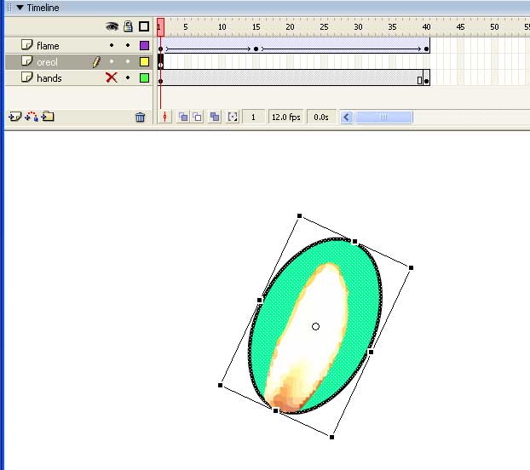Enable the Onion Skin button

coord(183,117)
